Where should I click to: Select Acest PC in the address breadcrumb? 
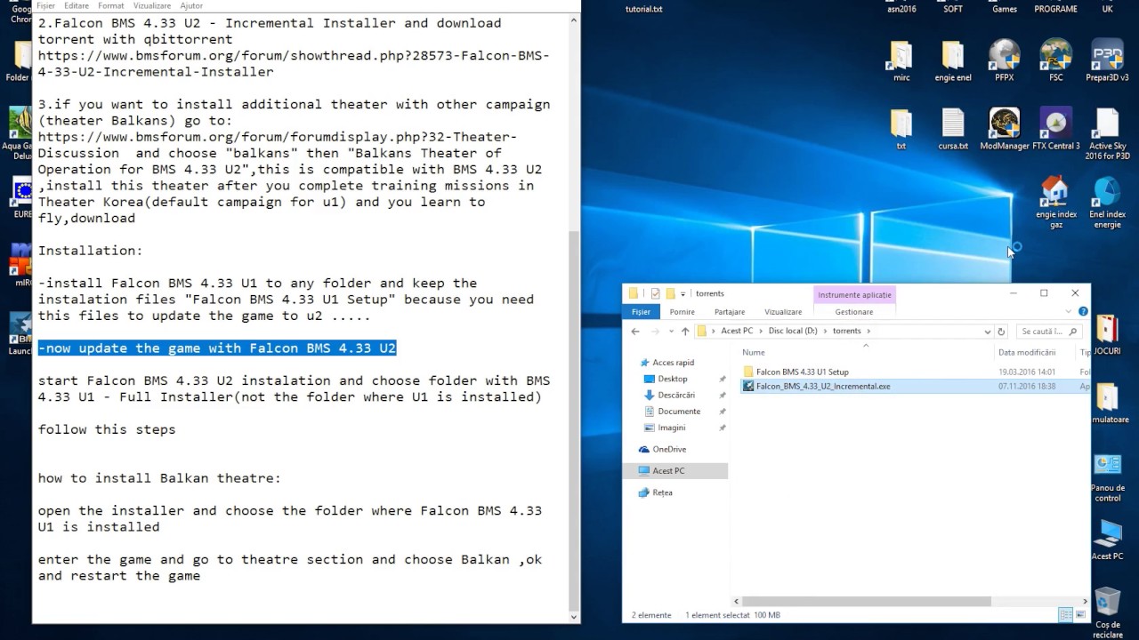click(x=737, y=331)
